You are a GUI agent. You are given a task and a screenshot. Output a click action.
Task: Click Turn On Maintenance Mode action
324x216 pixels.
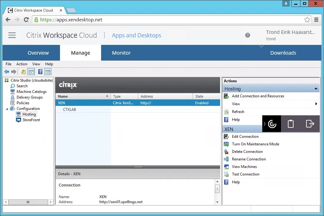coord(255,144)
